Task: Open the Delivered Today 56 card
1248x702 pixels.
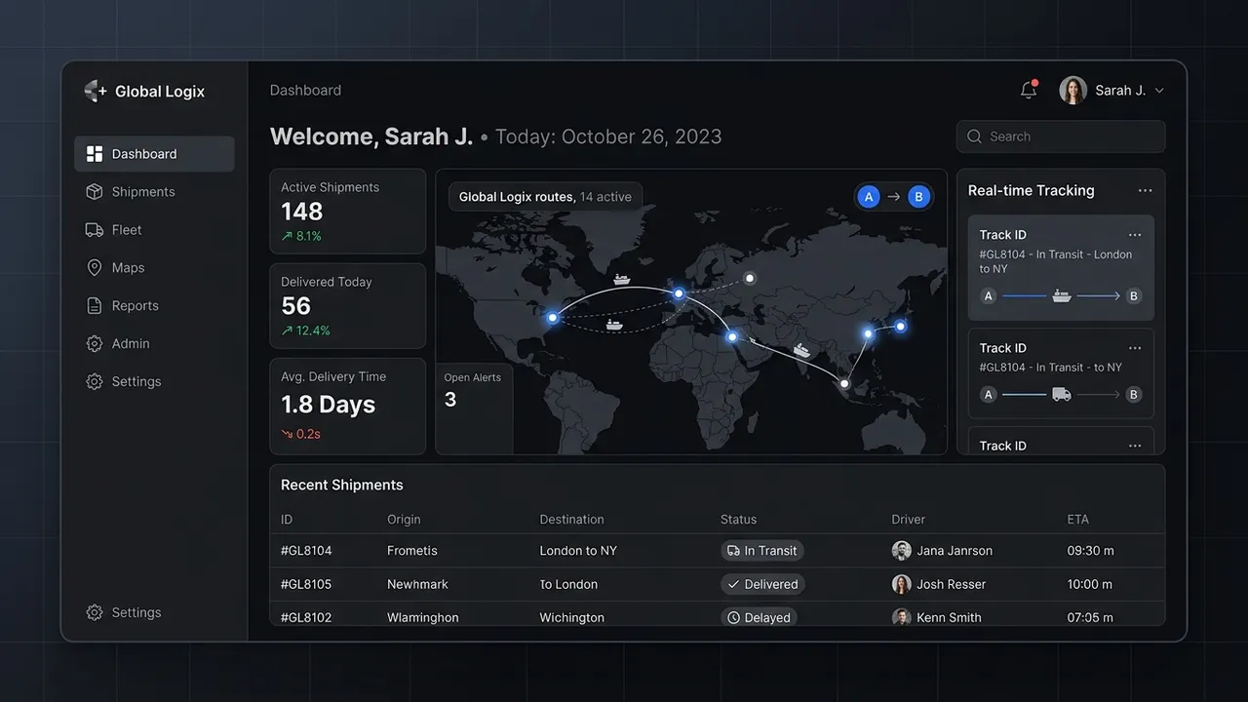Action: [x=348, y=306]
